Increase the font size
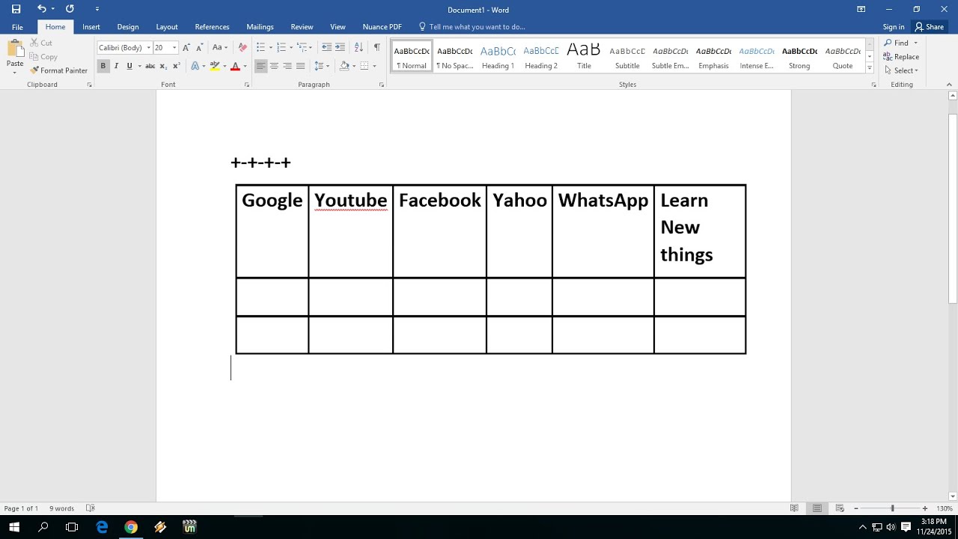 coord(186,48)
